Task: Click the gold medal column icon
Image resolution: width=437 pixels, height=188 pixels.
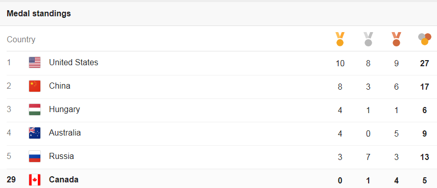Action: (339, 39)
